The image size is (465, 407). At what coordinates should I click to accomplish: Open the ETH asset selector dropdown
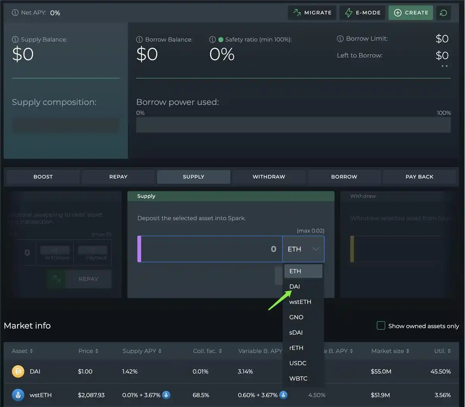[303, 249]
